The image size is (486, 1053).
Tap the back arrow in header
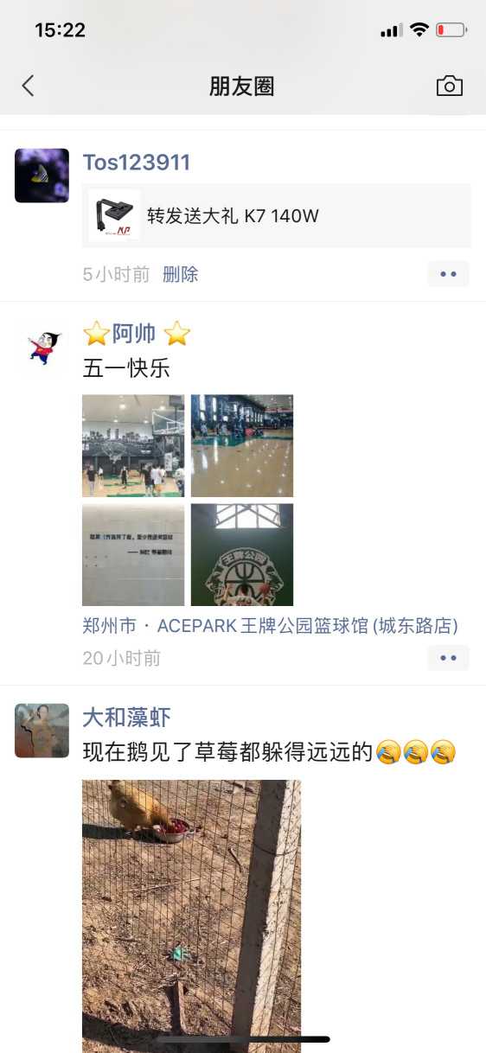point(29,86)
